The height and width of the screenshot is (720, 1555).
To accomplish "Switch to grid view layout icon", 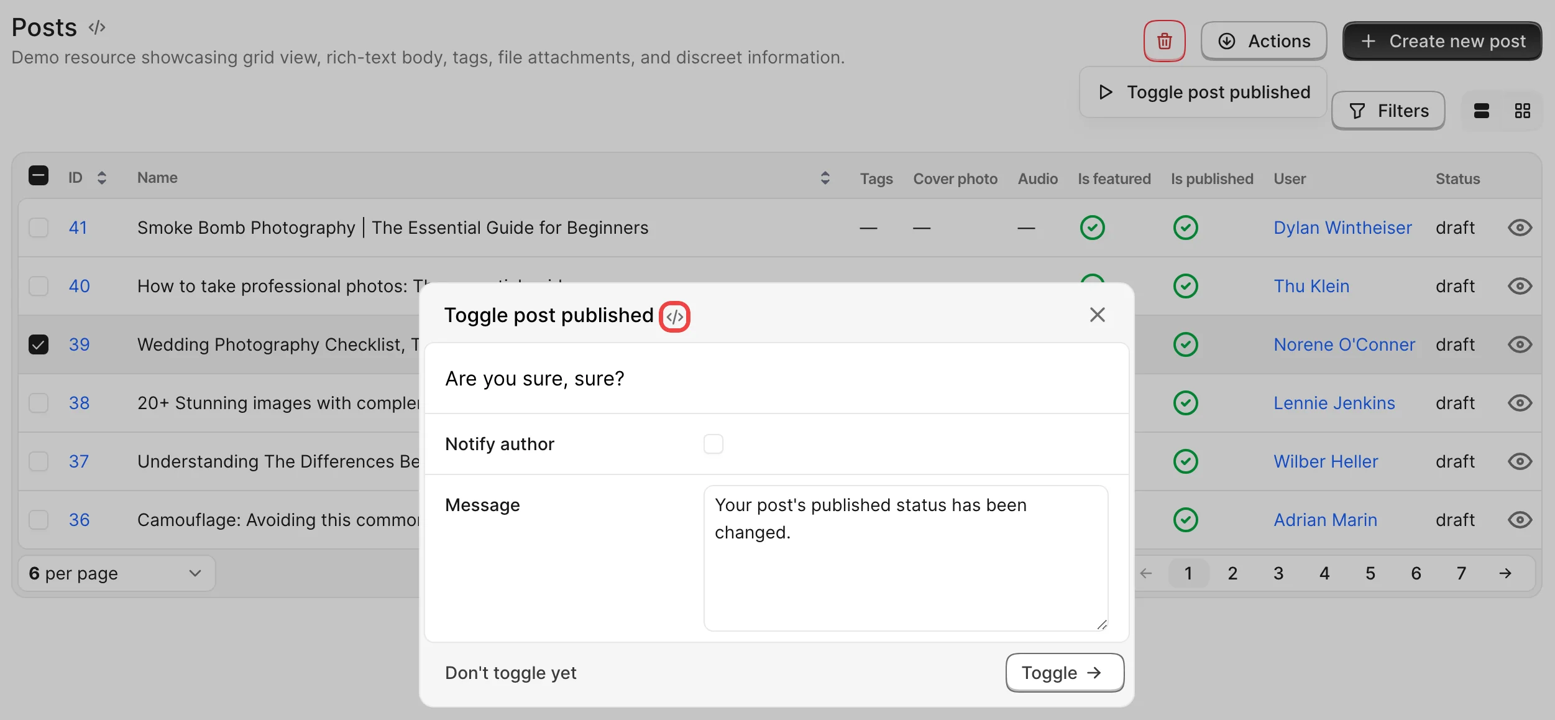I will point(1522,111).
